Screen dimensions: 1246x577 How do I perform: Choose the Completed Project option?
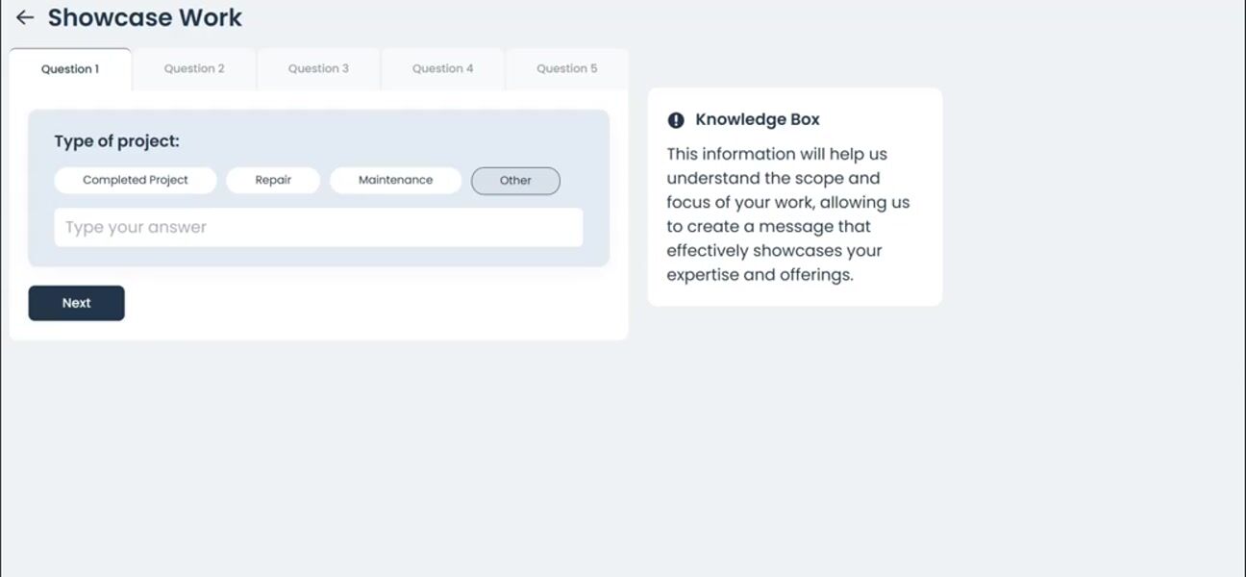pos(136,180)
